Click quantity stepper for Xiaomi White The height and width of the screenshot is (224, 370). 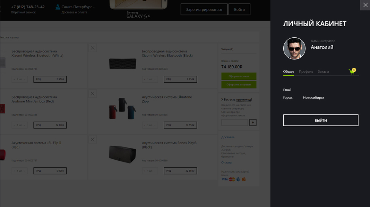tap(19, 79)
